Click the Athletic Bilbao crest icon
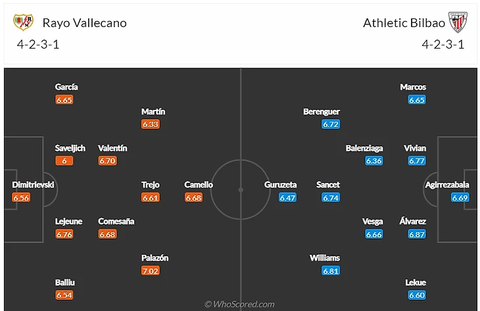This screenshot has width=480, height=311. tap(458, 22)
